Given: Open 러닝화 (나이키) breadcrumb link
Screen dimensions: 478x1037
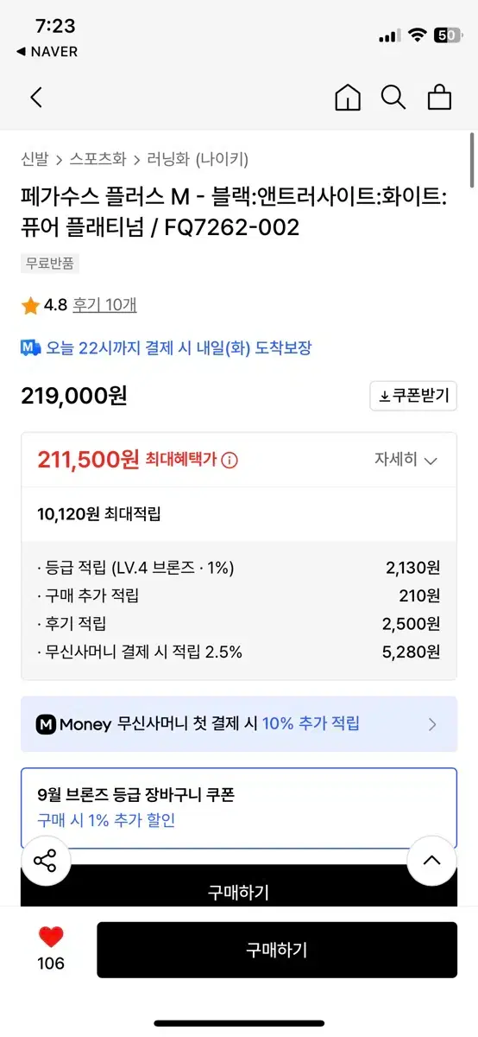Looking at the screenshot, I should [198, 159].
